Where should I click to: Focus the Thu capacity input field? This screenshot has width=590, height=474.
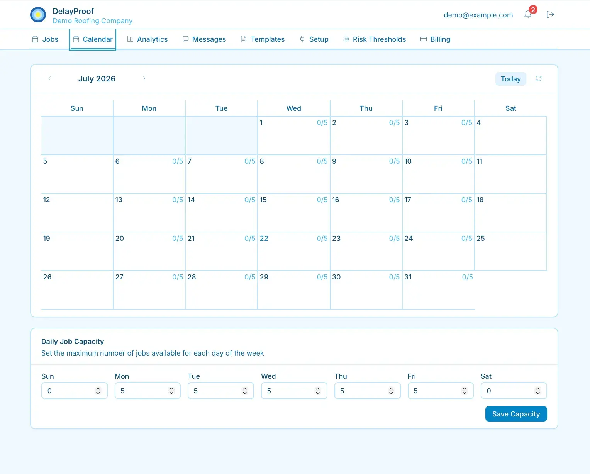[367, 391]
